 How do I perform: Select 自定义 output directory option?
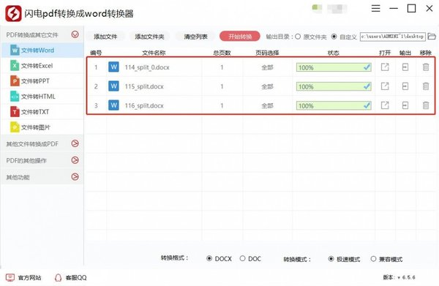(x=334, y=37)
